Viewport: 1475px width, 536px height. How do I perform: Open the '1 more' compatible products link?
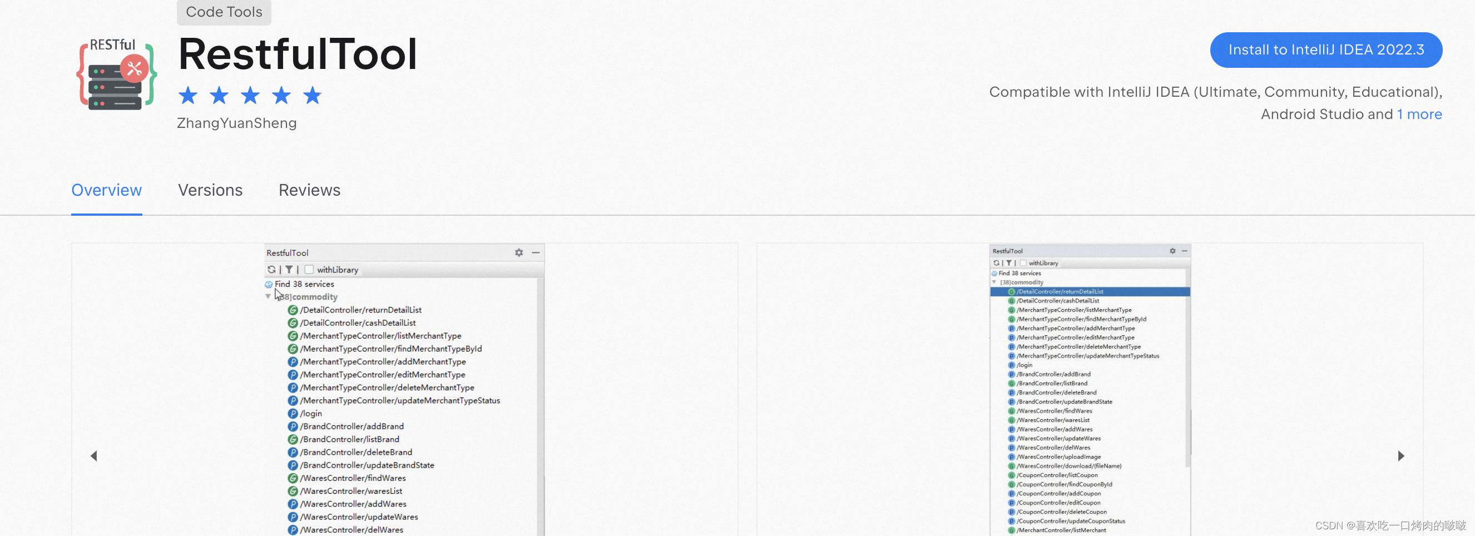click(1419, 114)
